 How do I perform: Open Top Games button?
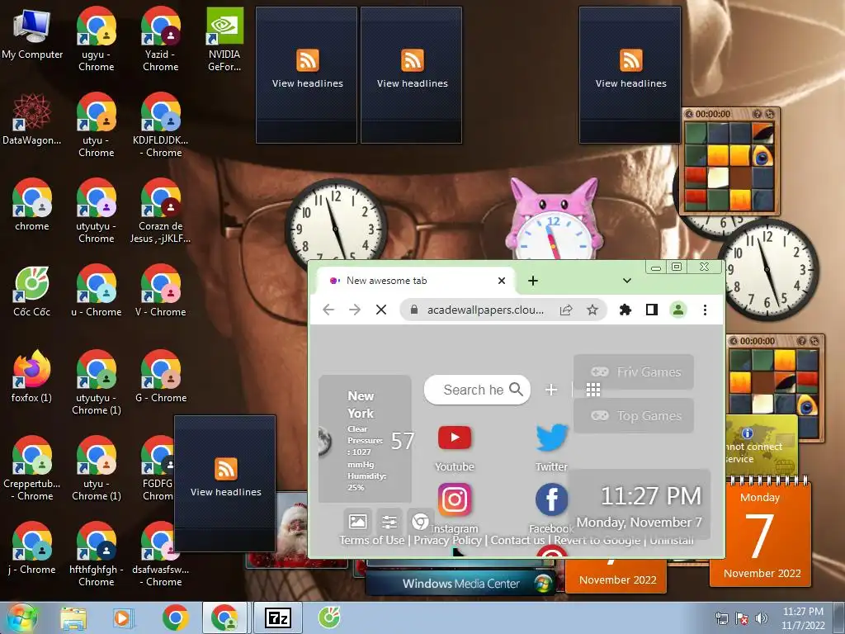tap(634, 416)
